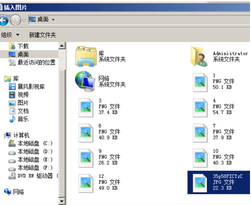
Task: Click 新建文件夹 button
Action: 42,35
